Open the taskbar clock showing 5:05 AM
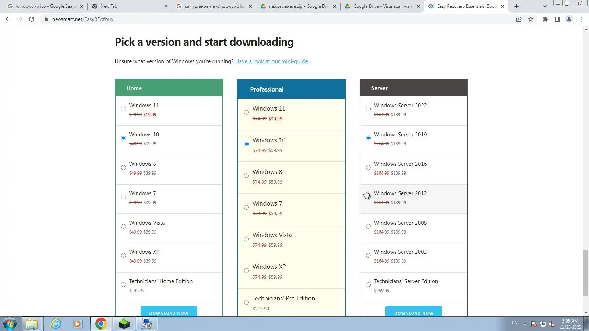This screenshot has height=331, width=589. (x=570, y=324)
